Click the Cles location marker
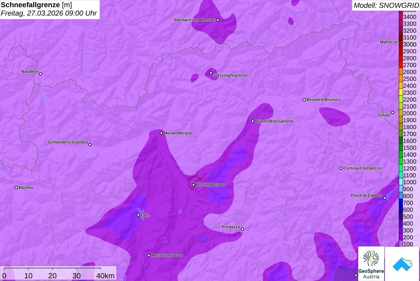This screenshot has width=420, height=281. point(138,215)
